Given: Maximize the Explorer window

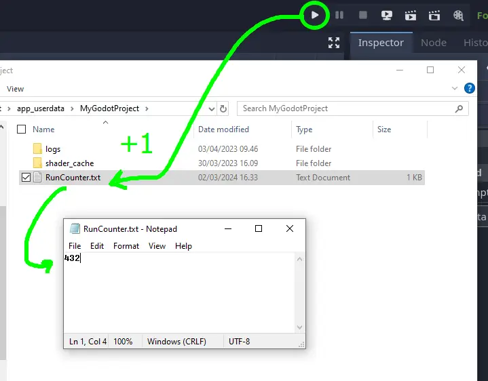Looking at the screenshot, I should pyautogui.click(x=430, y=71).
